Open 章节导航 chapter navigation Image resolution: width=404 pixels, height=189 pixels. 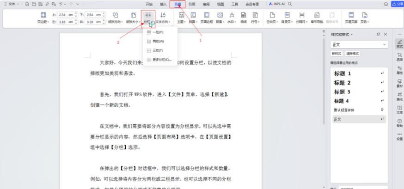click(317, 18)
